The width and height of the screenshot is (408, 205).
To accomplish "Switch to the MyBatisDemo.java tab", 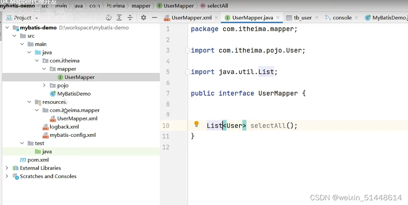I will coord(386,18).
